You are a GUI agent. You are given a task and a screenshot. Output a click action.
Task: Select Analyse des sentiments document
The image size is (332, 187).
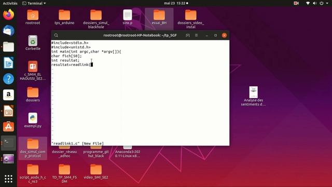coord(253,96)
